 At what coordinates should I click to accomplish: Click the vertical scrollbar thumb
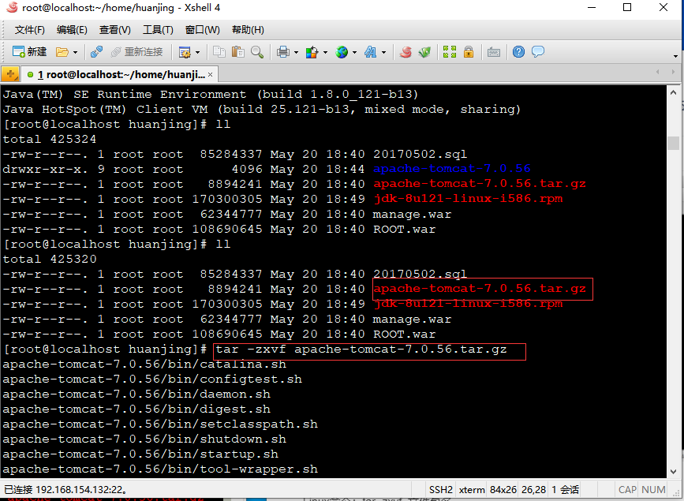pyautogui.click(x=674, y=143)
